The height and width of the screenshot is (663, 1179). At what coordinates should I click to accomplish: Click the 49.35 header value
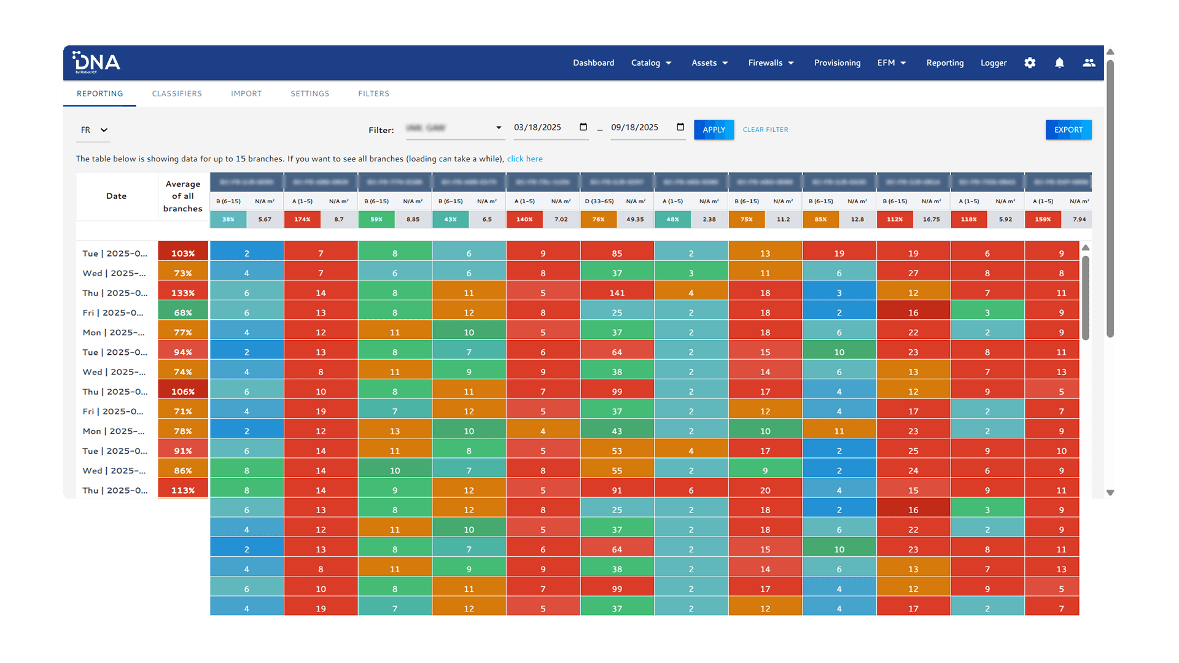pyautogui.click(x=635, y=219)
